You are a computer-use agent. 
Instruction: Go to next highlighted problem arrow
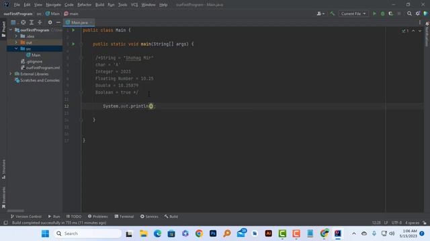[x=420, y=31]
